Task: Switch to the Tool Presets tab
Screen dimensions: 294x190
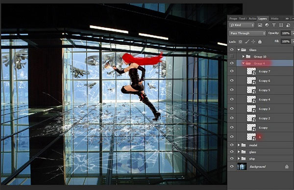Action: pyautogui.click(x=243, y=19)
